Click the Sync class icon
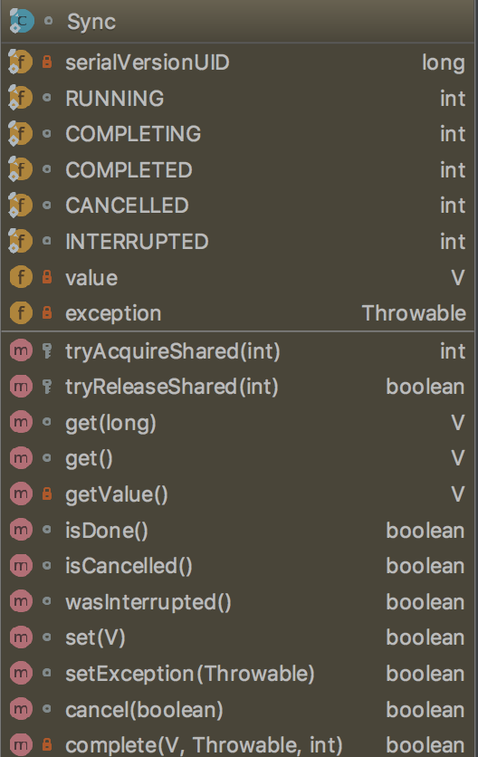This screenshot has width=478, height=757. coord(21,21)
